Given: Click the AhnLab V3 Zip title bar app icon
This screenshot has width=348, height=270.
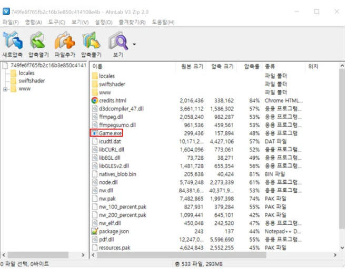Looking at the screenshot, I should [x=6, y=12].
